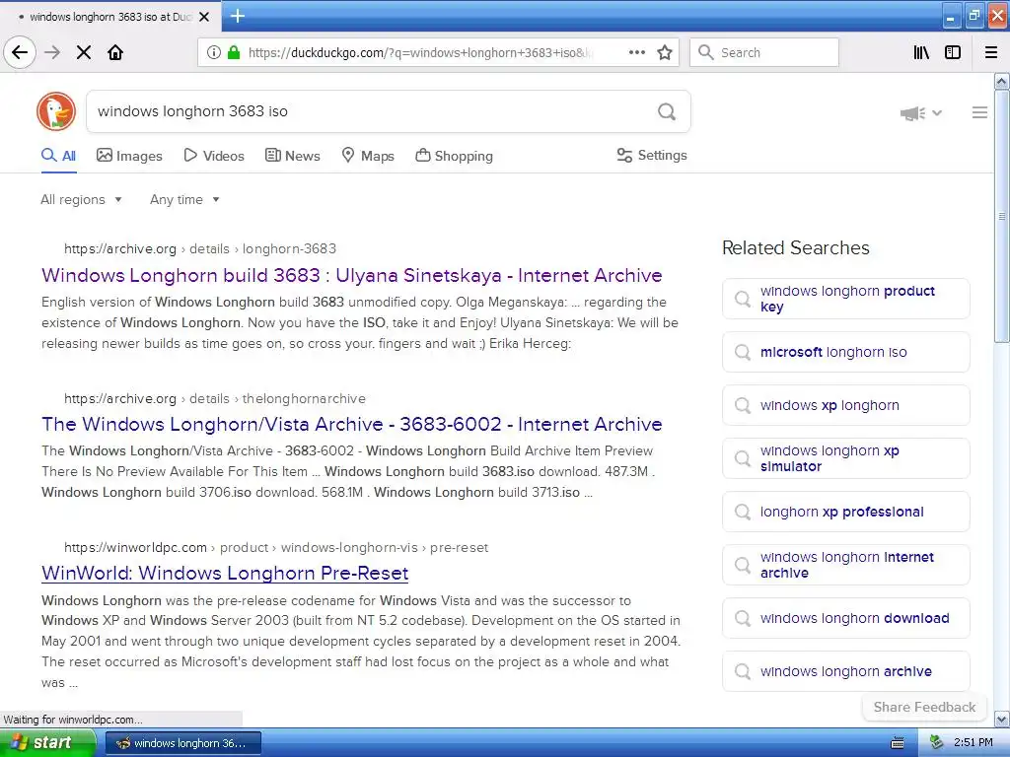Open the browser home page icon
This screenshot has height=757, width=1010.
pyautogui.click(x=115, y=52)
